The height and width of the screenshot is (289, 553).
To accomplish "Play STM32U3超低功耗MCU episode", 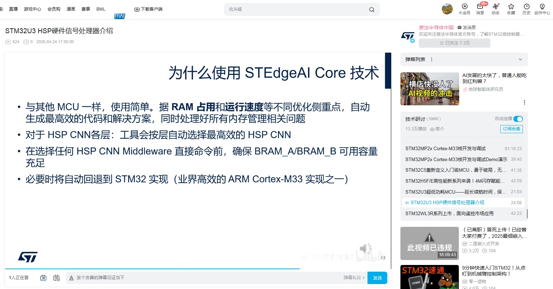I will 463,192.
